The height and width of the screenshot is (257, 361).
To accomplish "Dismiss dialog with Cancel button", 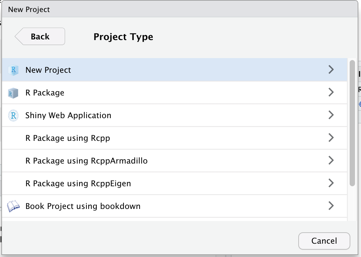I will click(324, 241).
